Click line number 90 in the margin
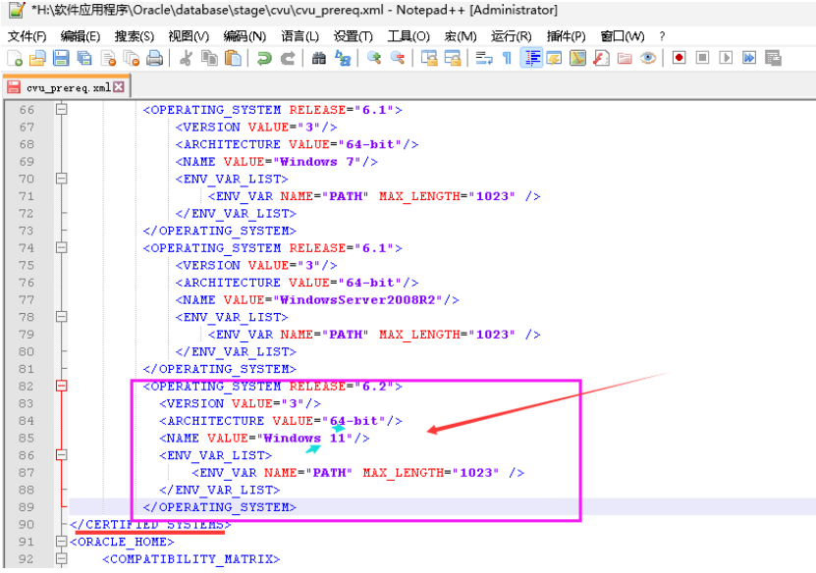816x573 pixels. [x=26, y=525]
